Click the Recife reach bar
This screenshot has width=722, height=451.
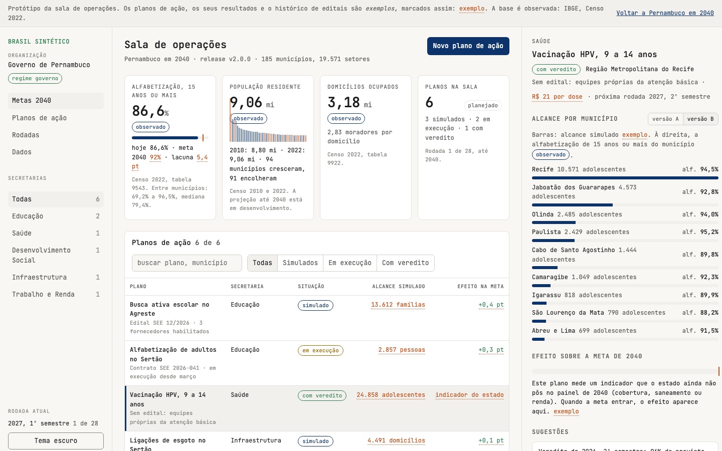[625, 178]
